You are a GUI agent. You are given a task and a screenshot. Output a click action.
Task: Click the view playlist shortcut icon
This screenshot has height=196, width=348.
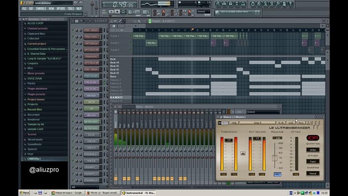click(x=218, y=4)
